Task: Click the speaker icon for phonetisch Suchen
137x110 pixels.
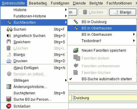Action: coord(9,36)
